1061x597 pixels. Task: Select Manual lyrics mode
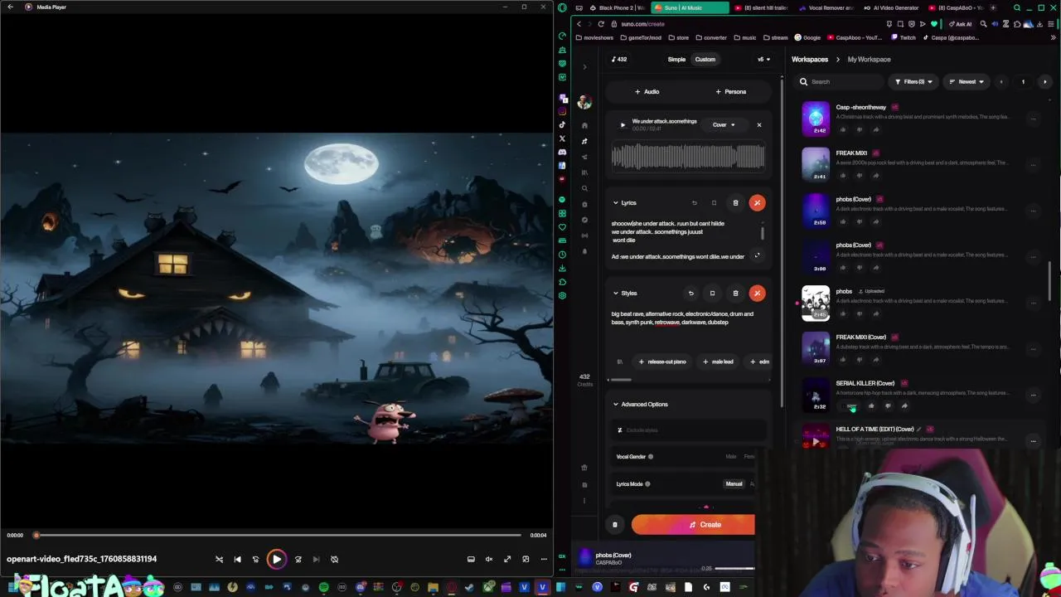734,483
